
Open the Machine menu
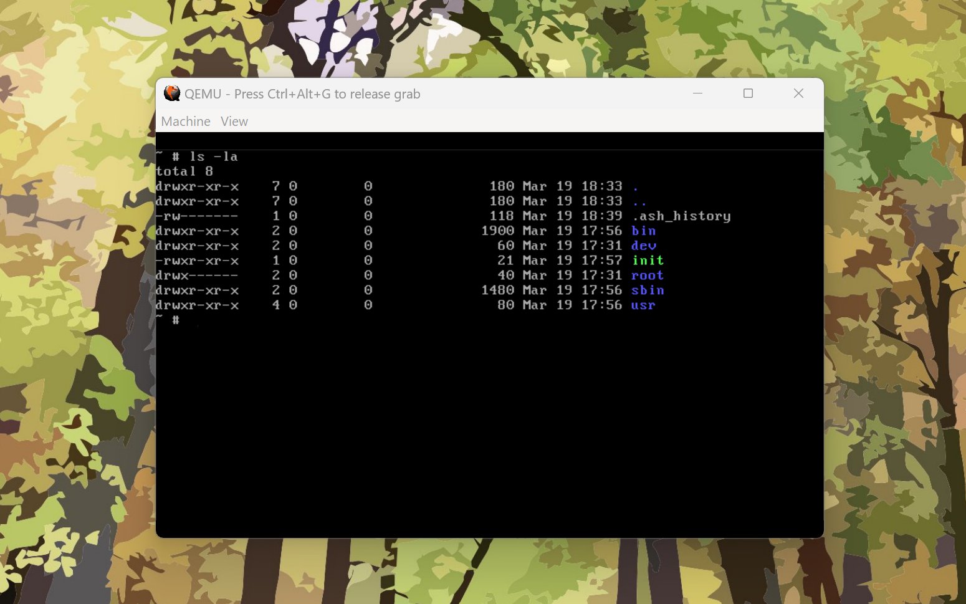[x=185, y=121]
